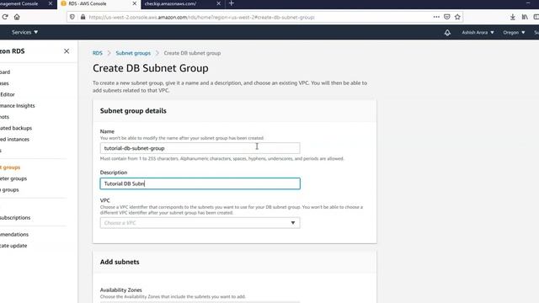539x303 pixels.
Task: Click the Amazon RDS sidebar title
Action: [13, 51]
